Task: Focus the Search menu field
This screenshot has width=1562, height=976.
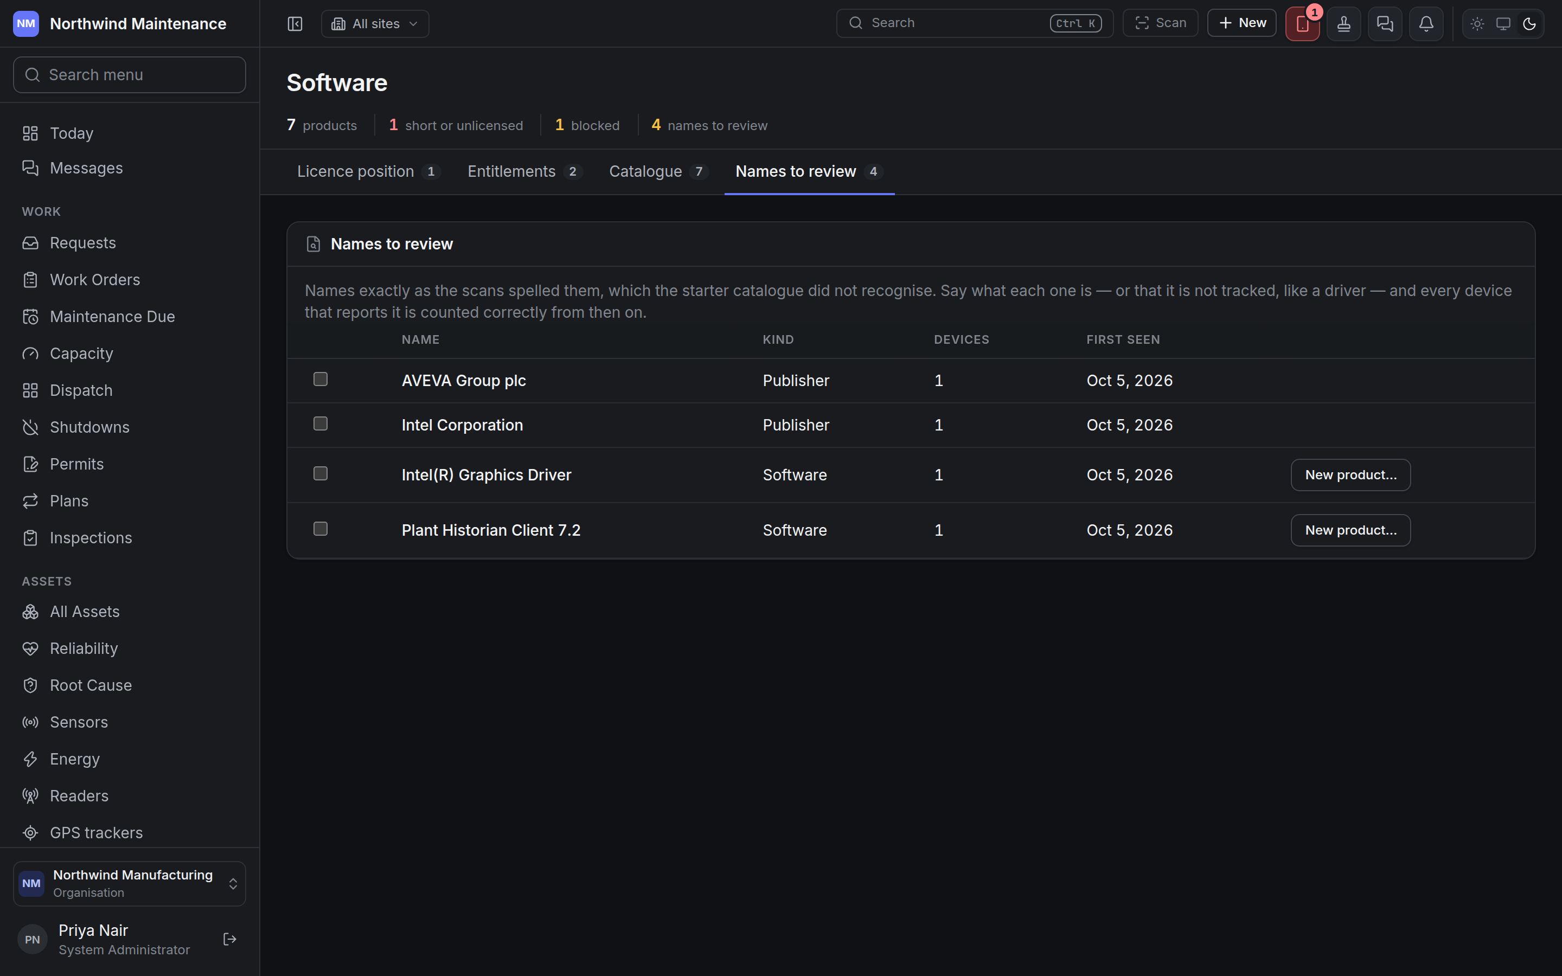Action: tap(129, 75)
